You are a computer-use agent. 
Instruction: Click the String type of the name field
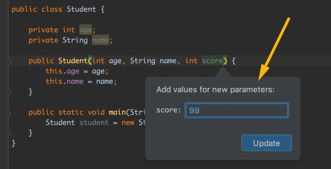tap(75, 40)
